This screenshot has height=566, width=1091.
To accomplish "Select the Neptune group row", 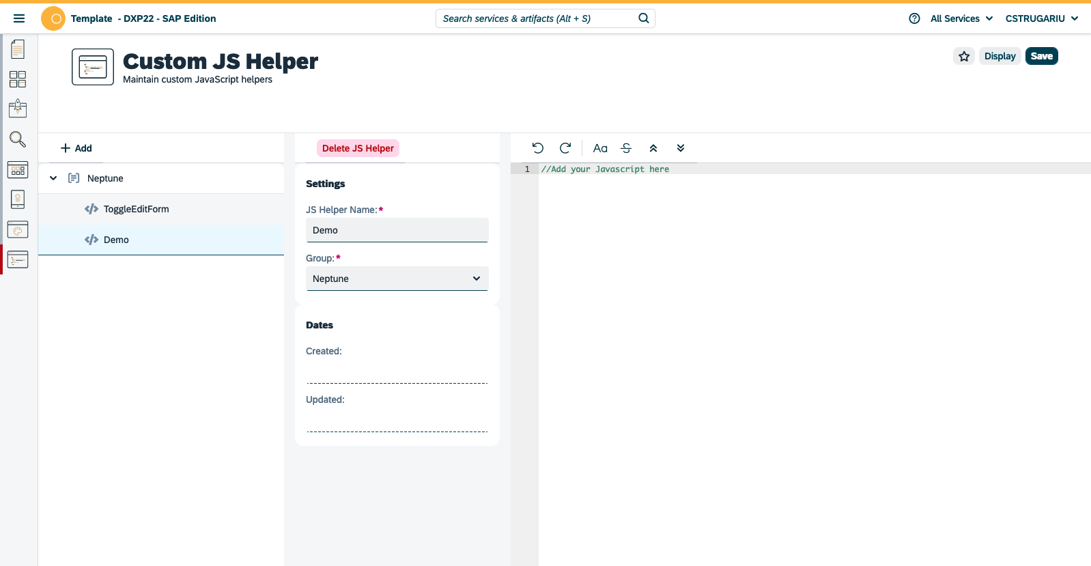I will click(161, 178).
